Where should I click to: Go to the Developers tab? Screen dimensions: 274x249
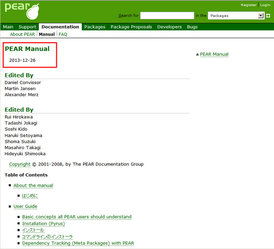point(170,27)
